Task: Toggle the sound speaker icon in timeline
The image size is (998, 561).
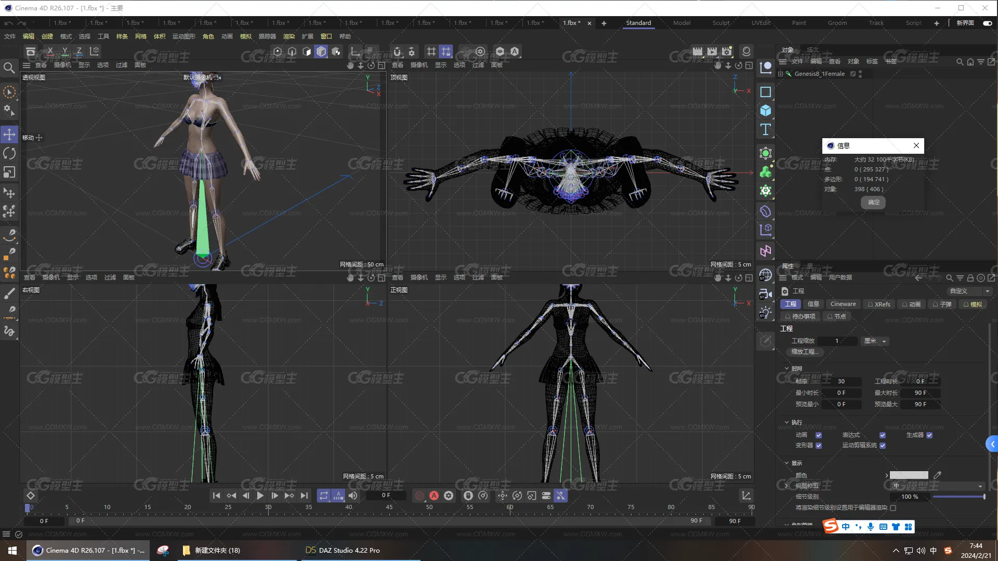Action: tap(353, 496)
